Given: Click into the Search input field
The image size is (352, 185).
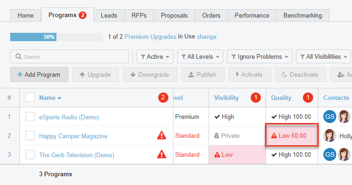Looking at the screenshot, I should [x=69, y=56].
